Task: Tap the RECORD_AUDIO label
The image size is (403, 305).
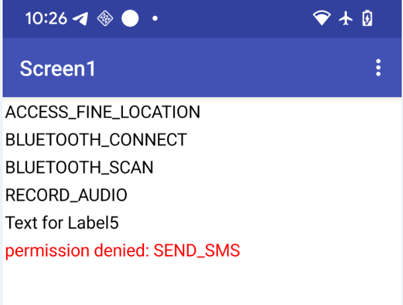Action: [x=66, y=195]
